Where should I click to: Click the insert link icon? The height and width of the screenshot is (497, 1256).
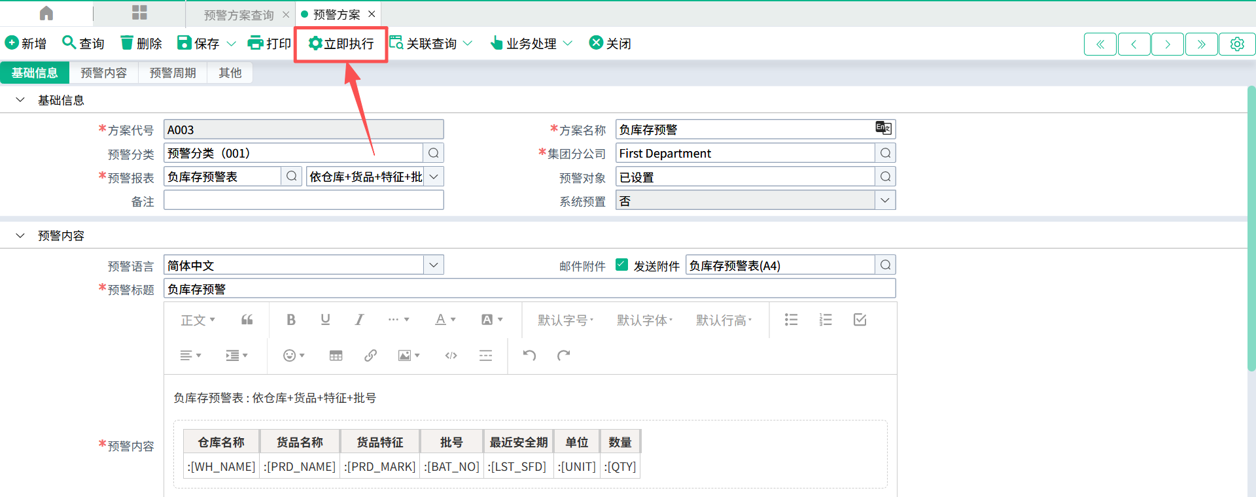coord(370,355)
